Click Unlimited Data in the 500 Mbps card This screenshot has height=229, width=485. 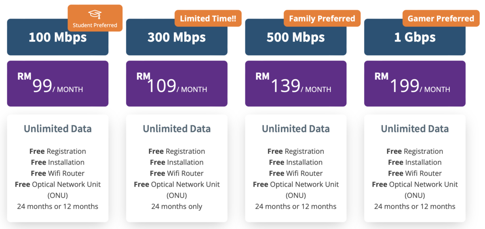tap(295, 129)
